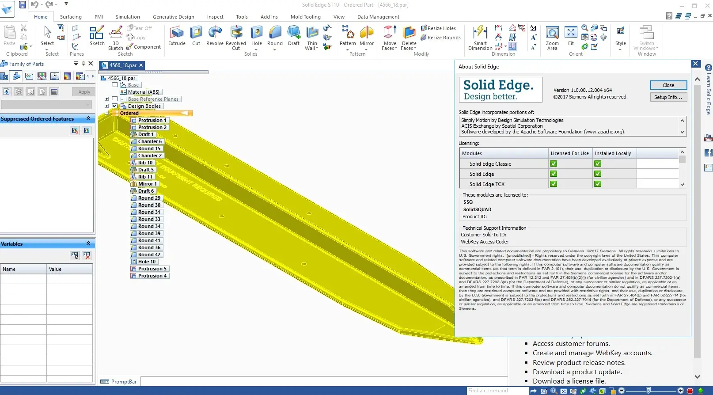Open the Data Management tab
The width and height of the screenshot is (713, 395).
pos(378,17)
